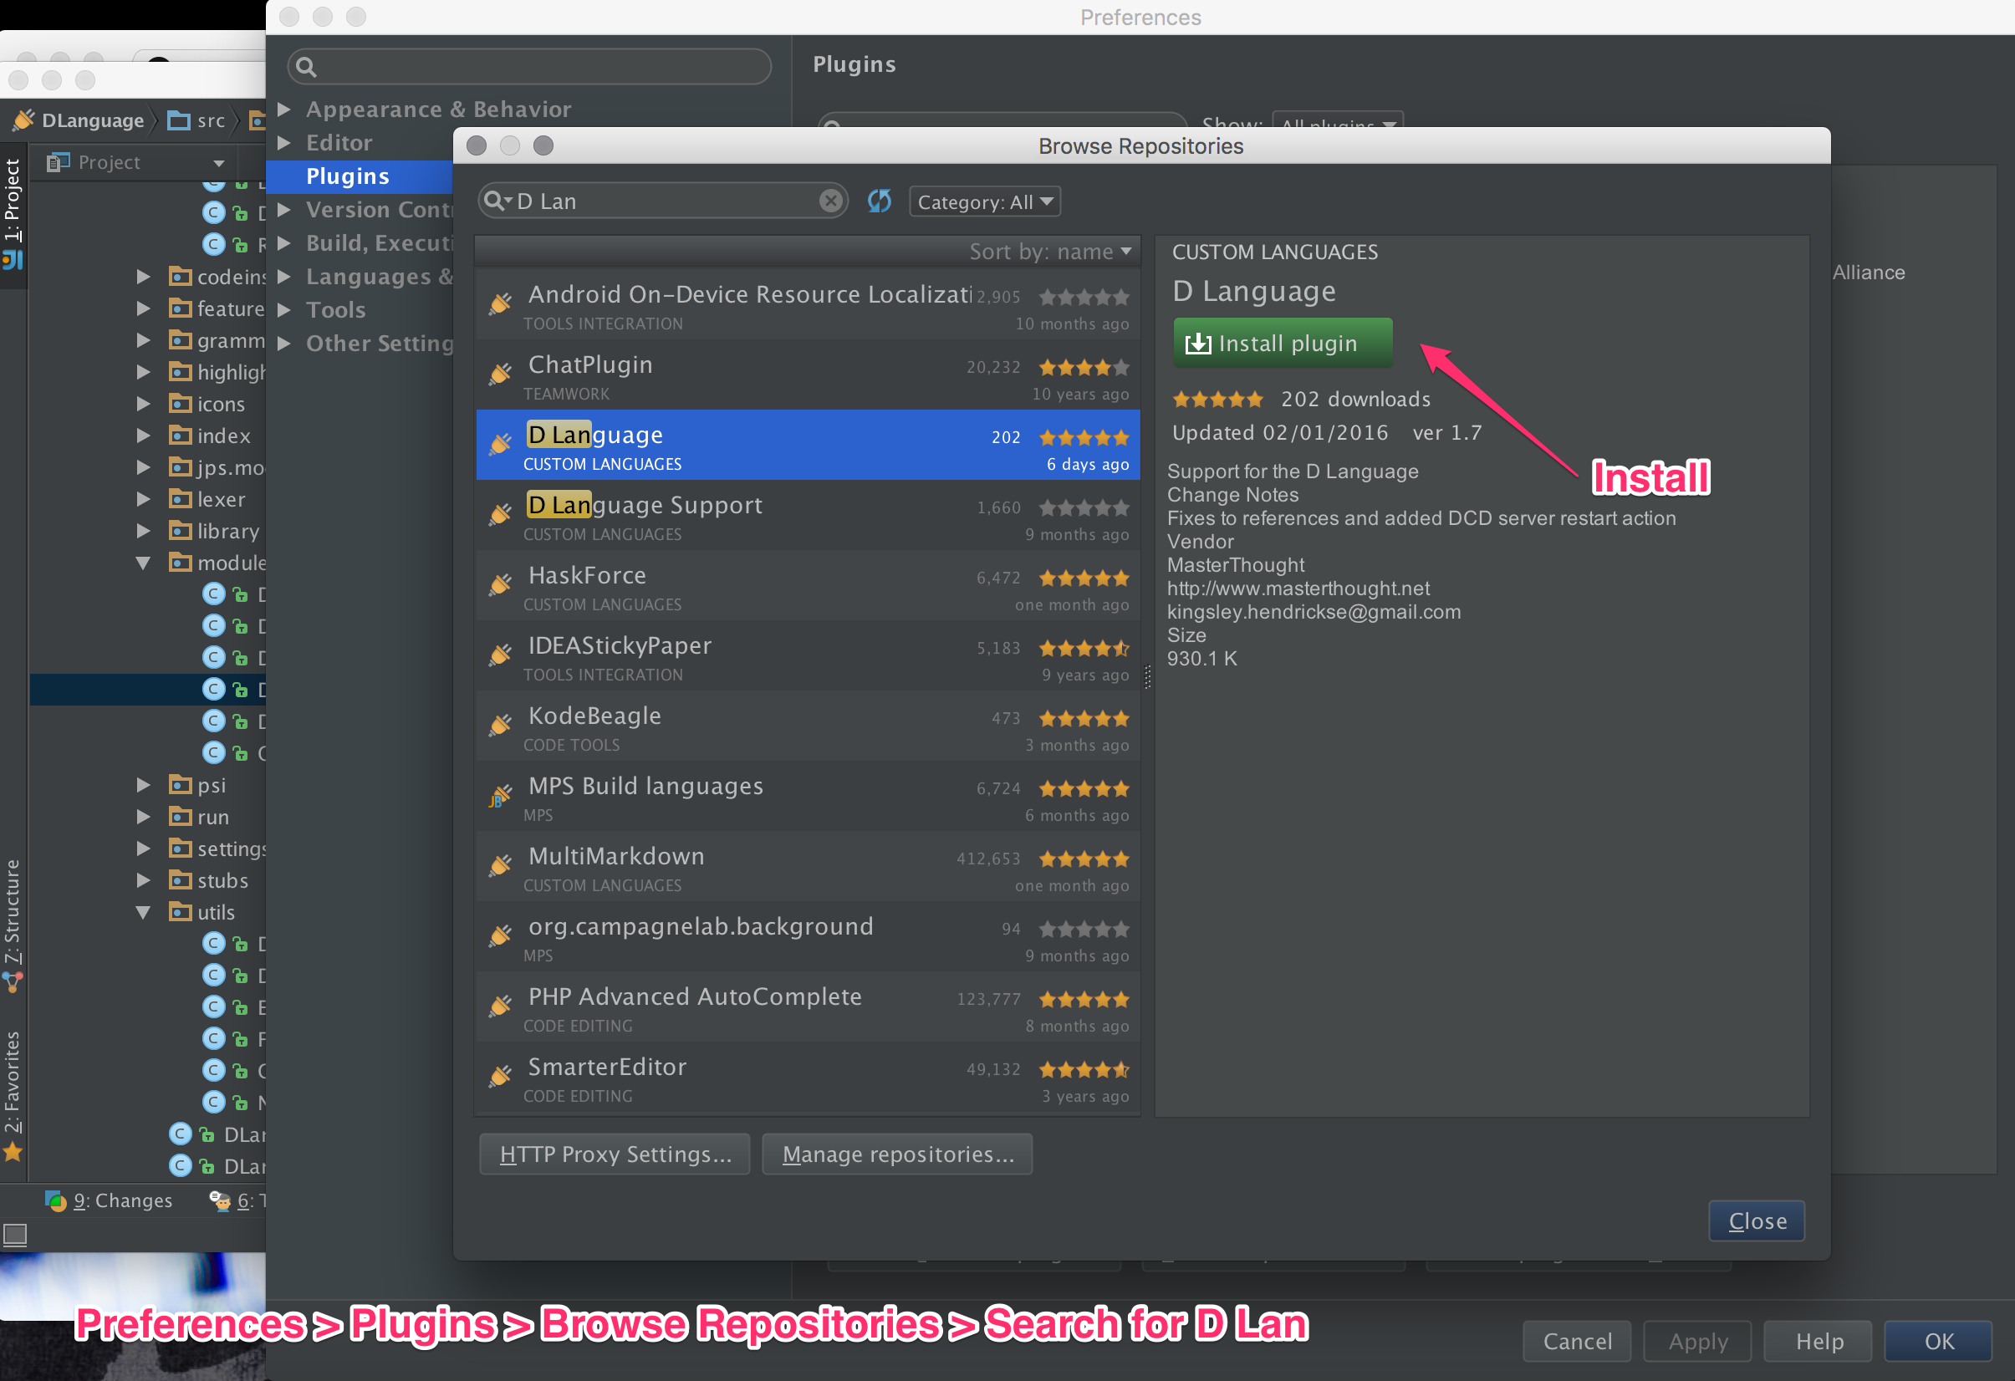Click the DLanguage project icon in breadcrumb
This screenshot has width=2015, height=1381.
[24, 120]
